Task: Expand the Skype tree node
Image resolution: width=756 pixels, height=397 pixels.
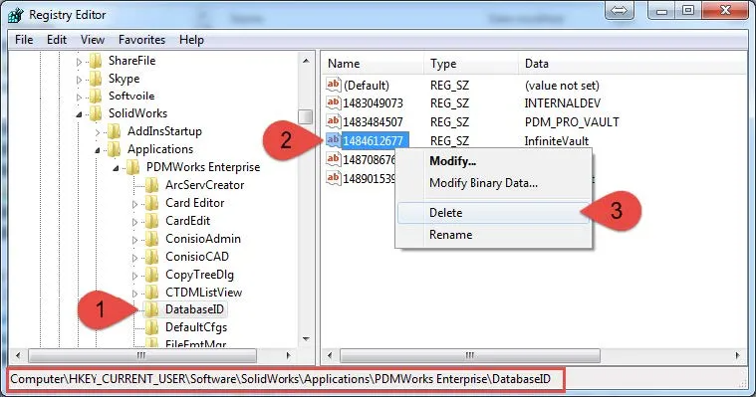Action: click(79, 80)
